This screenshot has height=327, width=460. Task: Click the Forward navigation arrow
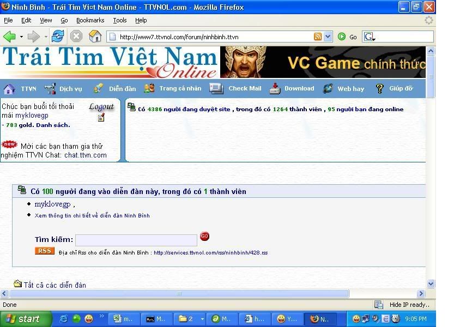pos(33,37)
